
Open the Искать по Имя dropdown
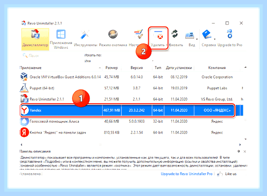point(119,61)
